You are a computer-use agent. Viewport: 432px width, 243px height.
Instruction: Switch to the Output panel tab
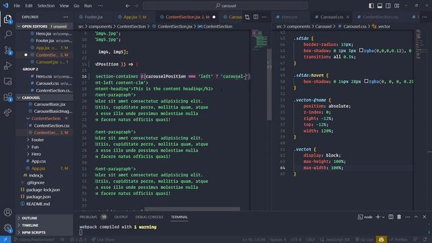point(121,217)
